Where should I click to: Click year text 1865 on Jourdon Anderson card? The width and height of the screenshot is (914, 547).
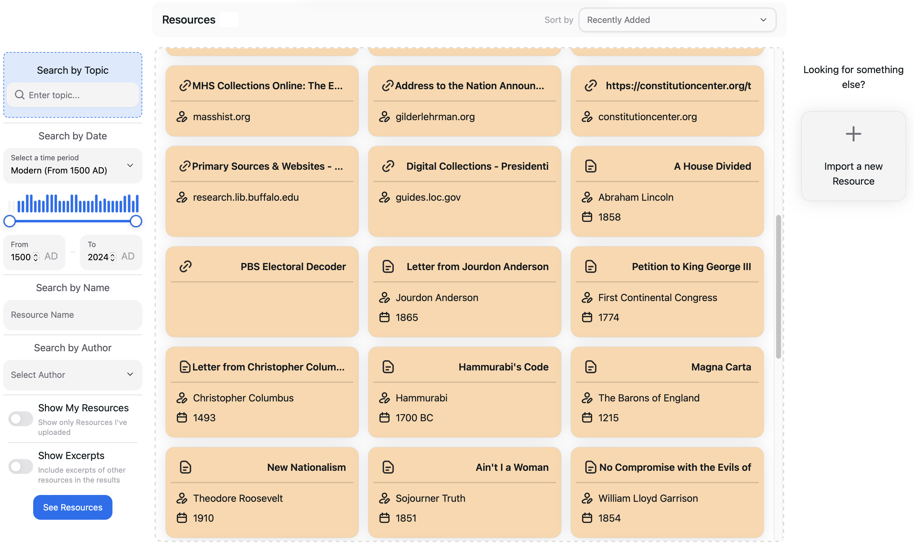pos(407,317)
